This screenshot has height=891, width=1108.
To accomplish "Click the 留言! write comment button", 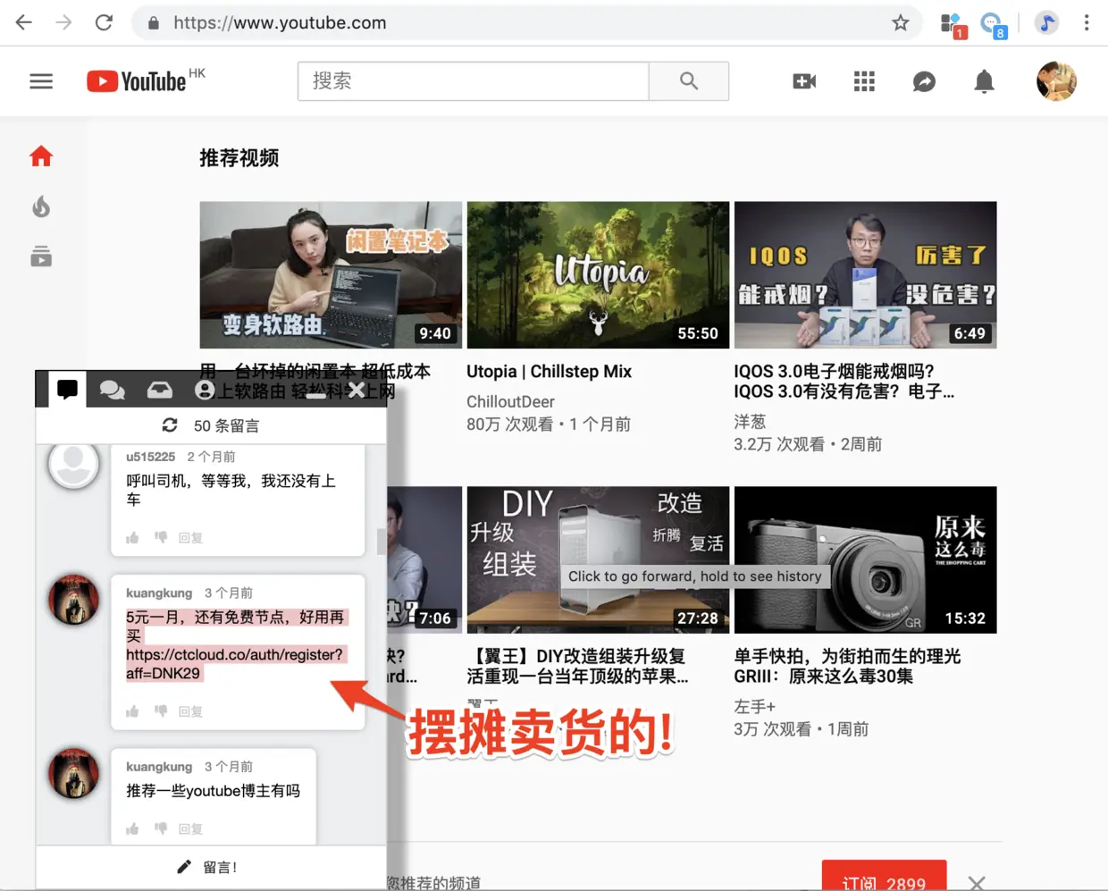I will pyautogui.click(x=211, y=867).
